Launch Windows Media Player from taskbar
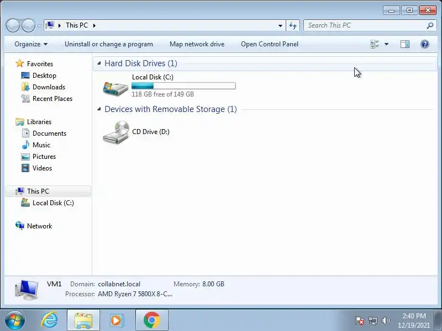442x331 pixels. pyautogui.click(x=117, y=321)
